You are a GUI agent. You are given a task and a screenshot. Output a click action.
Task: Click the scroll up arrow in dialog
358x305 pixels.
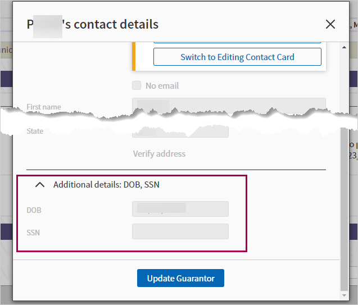[x=345, y=46]
